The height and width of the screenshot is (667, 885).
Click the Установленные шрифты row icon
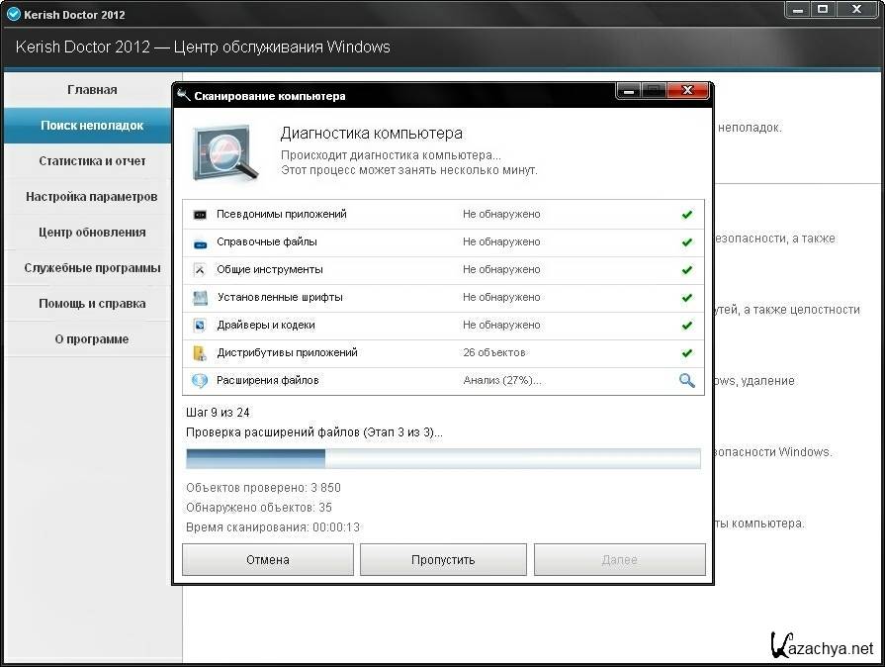(200, 297)
